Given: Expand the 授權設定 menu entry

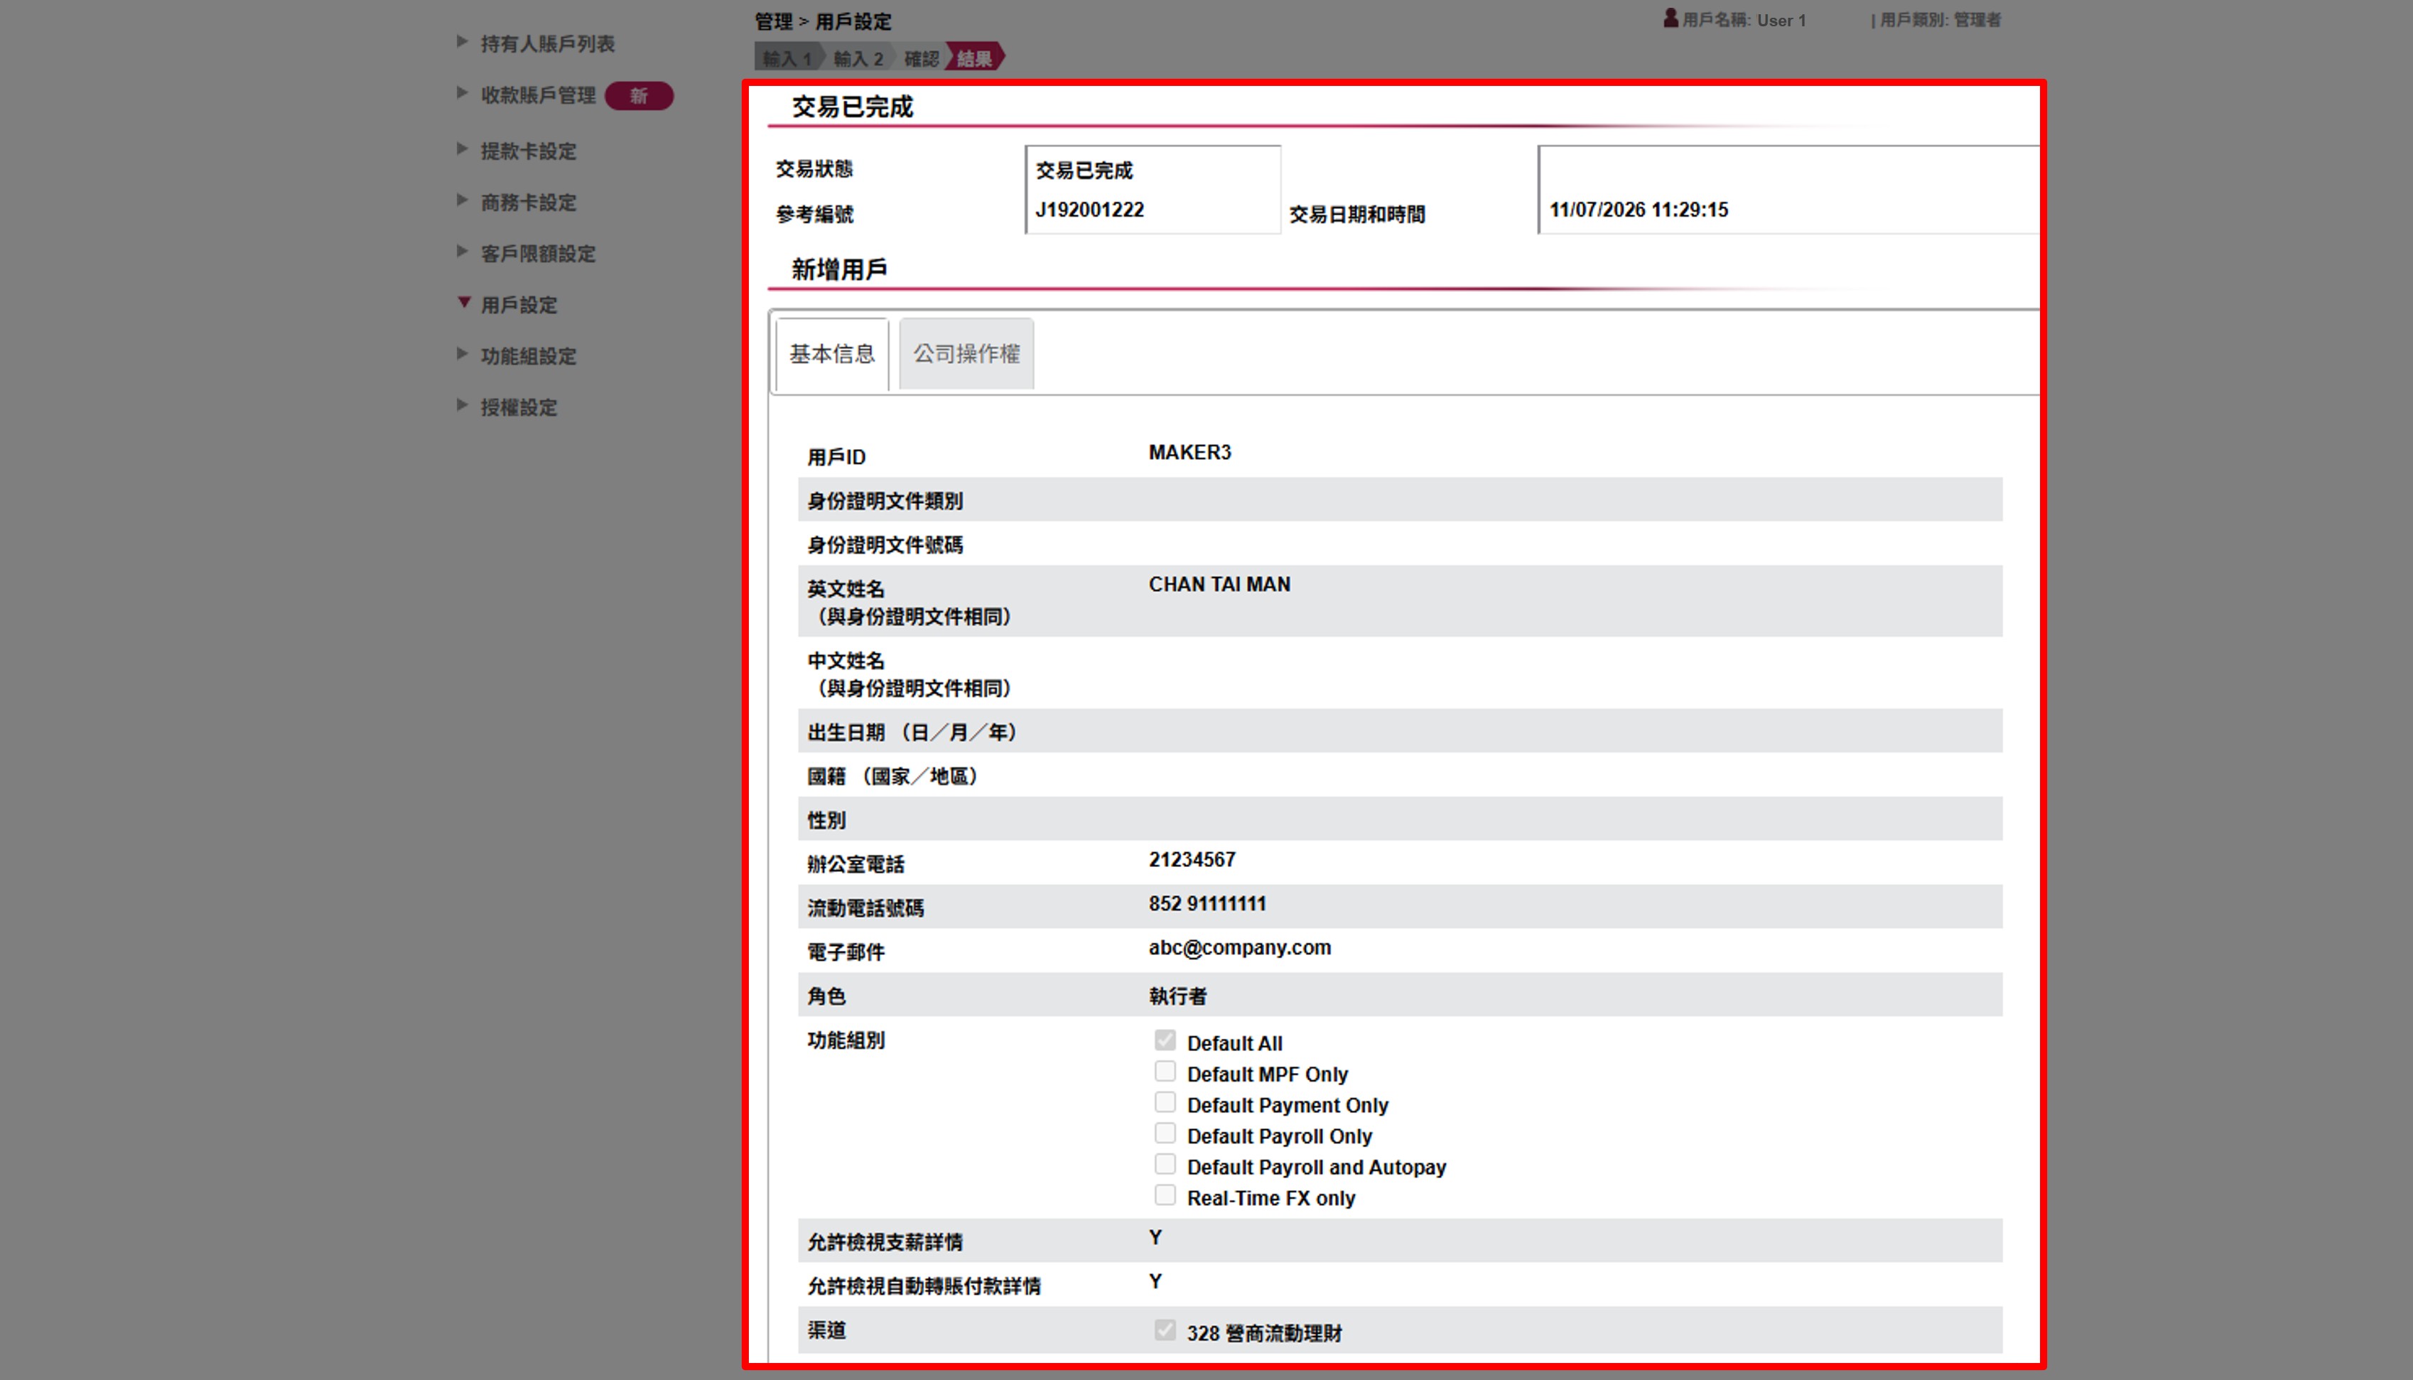Looking at the screenshot, I should tap(519, 406).
